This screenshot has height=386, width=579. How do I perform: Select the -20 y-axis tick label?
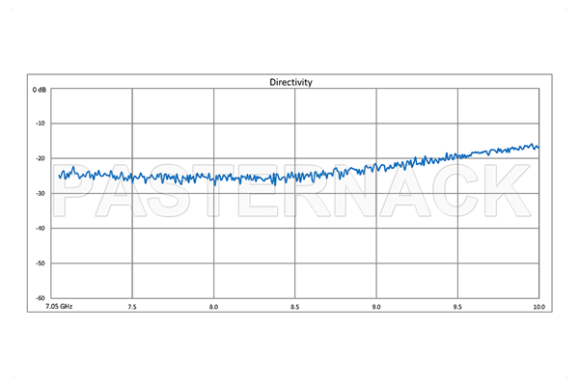click(41, 158)
